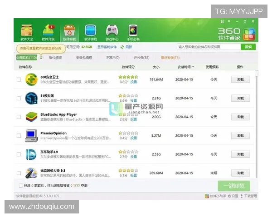This screenshot has width=272, height=218.
Task: Click the 软件评分 column header
Action: click(128, 67)
